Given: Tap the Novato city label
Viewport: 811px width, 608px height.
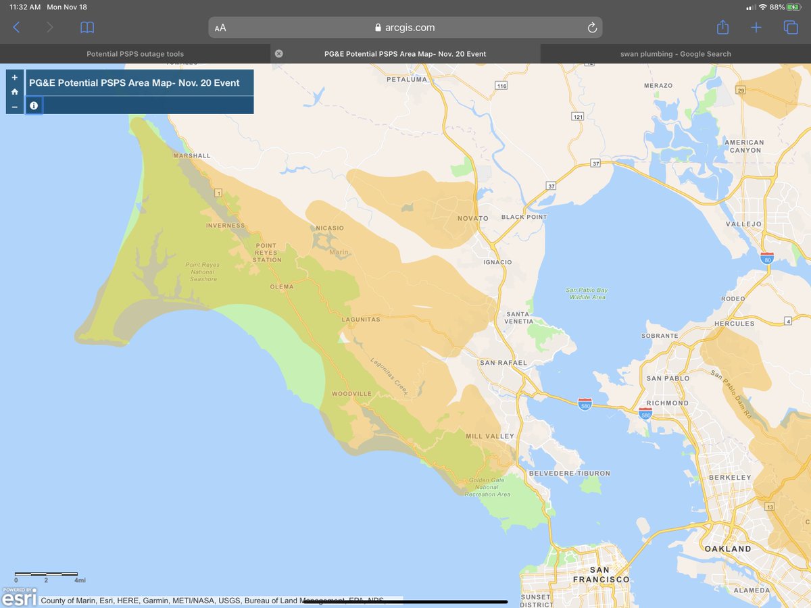Looking at the screenshot, I should (x=473, y=218).
